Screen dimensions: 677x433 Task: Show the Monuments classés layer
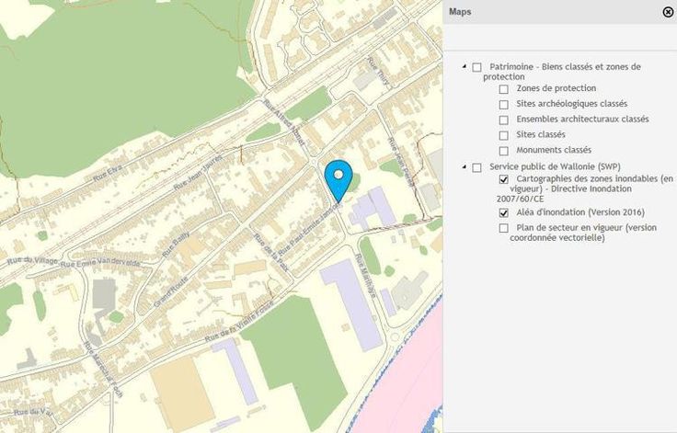pos(503,150)
